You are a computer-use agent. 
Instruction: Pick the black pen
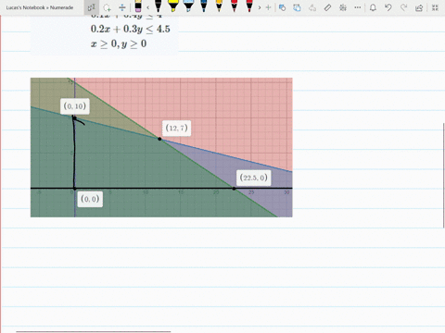click(158, 6)
